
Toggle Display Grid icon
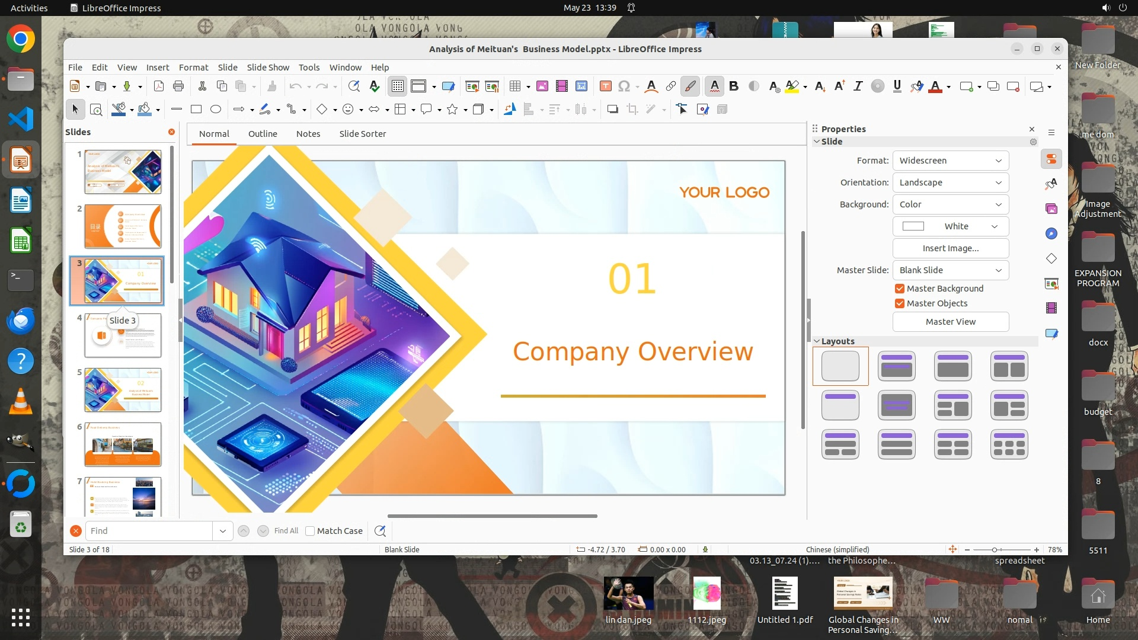click(397, 87)
